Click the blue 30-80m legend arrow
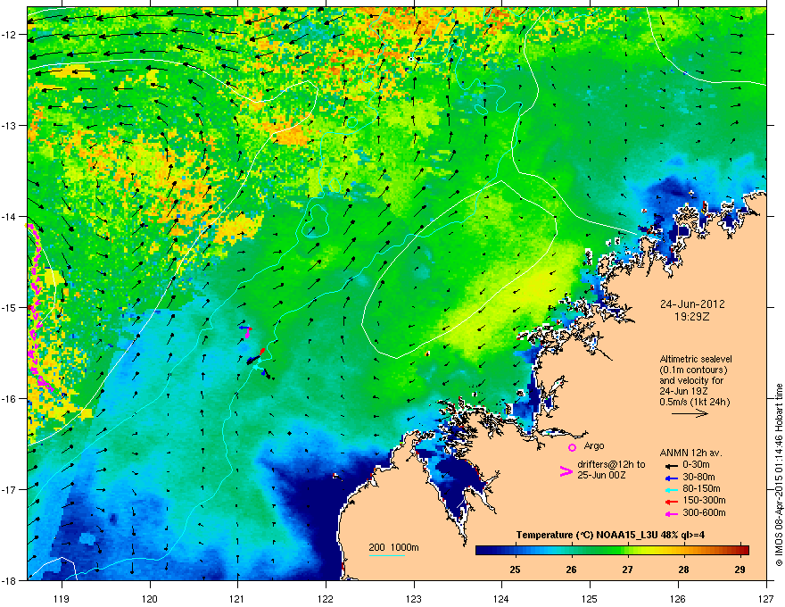 [x=671, y=478]
